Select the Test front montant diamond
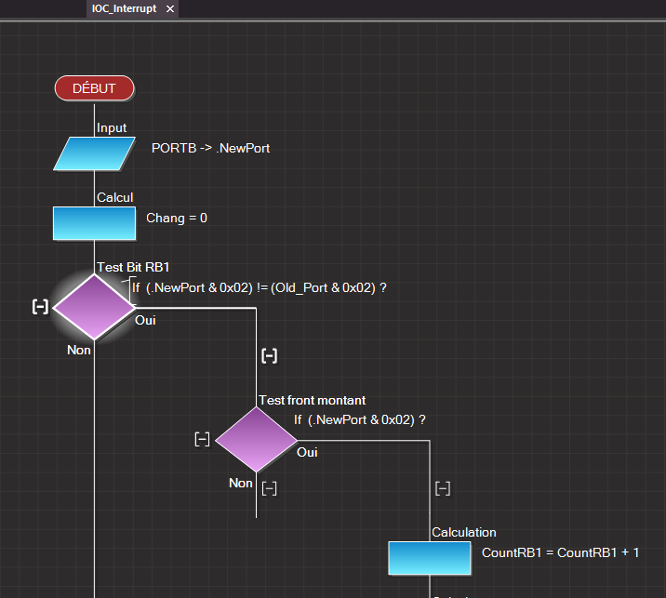 [256, 439]
